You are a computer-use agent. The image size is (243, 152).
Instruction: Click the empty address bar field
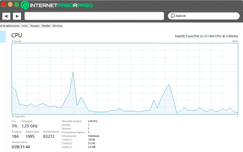94,16
